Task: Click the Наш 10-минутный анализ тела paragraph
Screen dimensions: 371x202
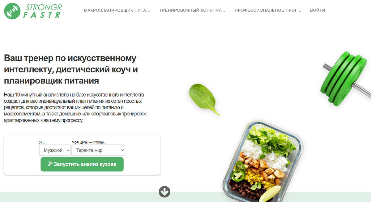Action: pos(76,108)
